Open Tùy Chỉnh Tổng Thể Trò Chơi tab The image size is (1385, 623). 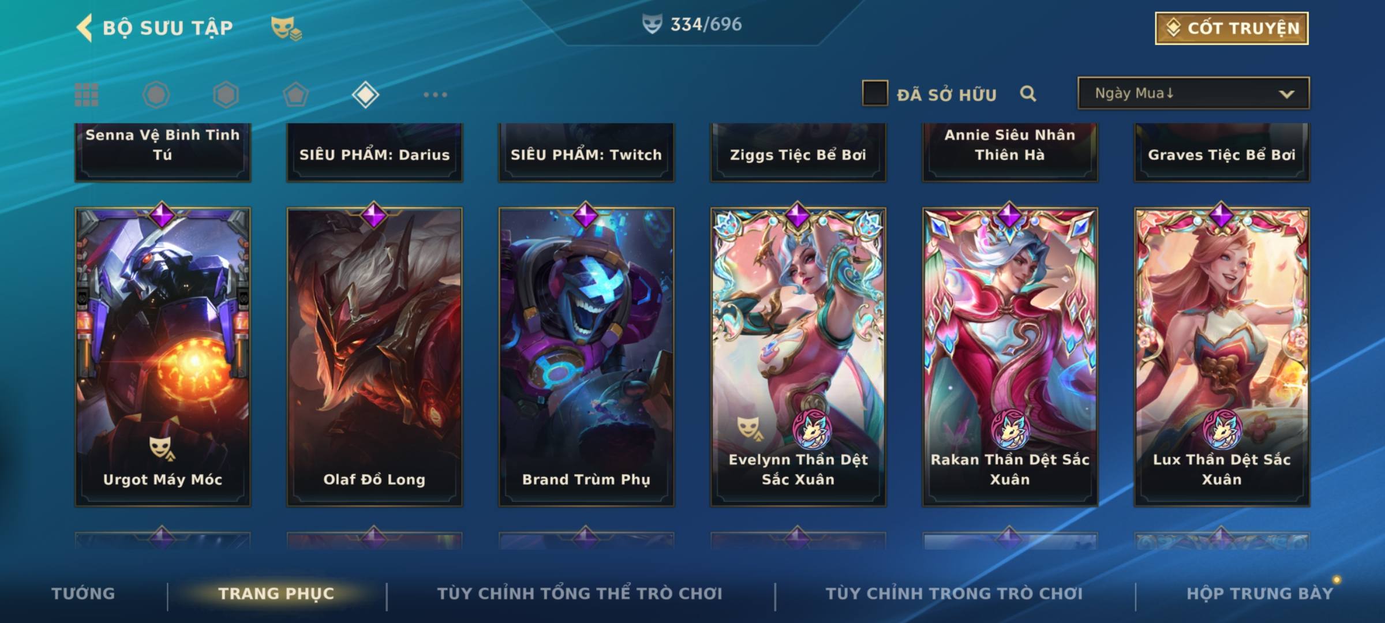tap(579, 594)
